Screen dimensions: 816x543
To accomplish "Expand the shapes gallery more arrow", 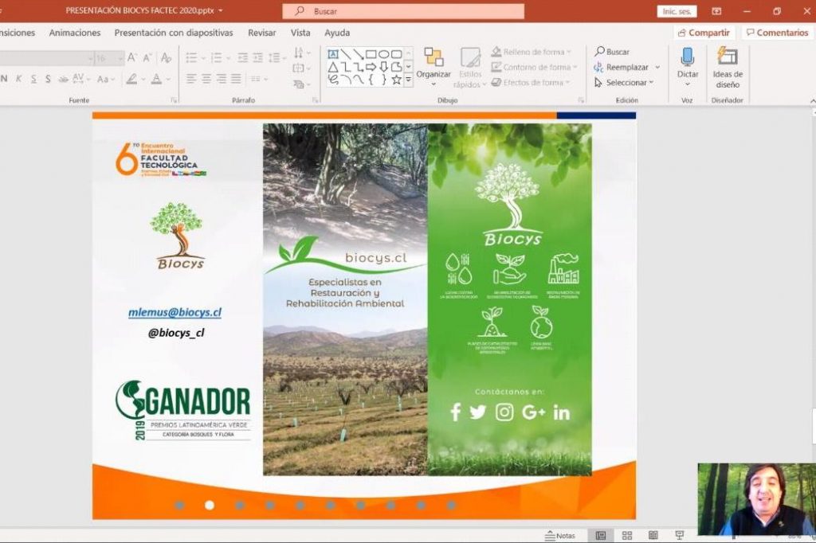I will [409, 80].
